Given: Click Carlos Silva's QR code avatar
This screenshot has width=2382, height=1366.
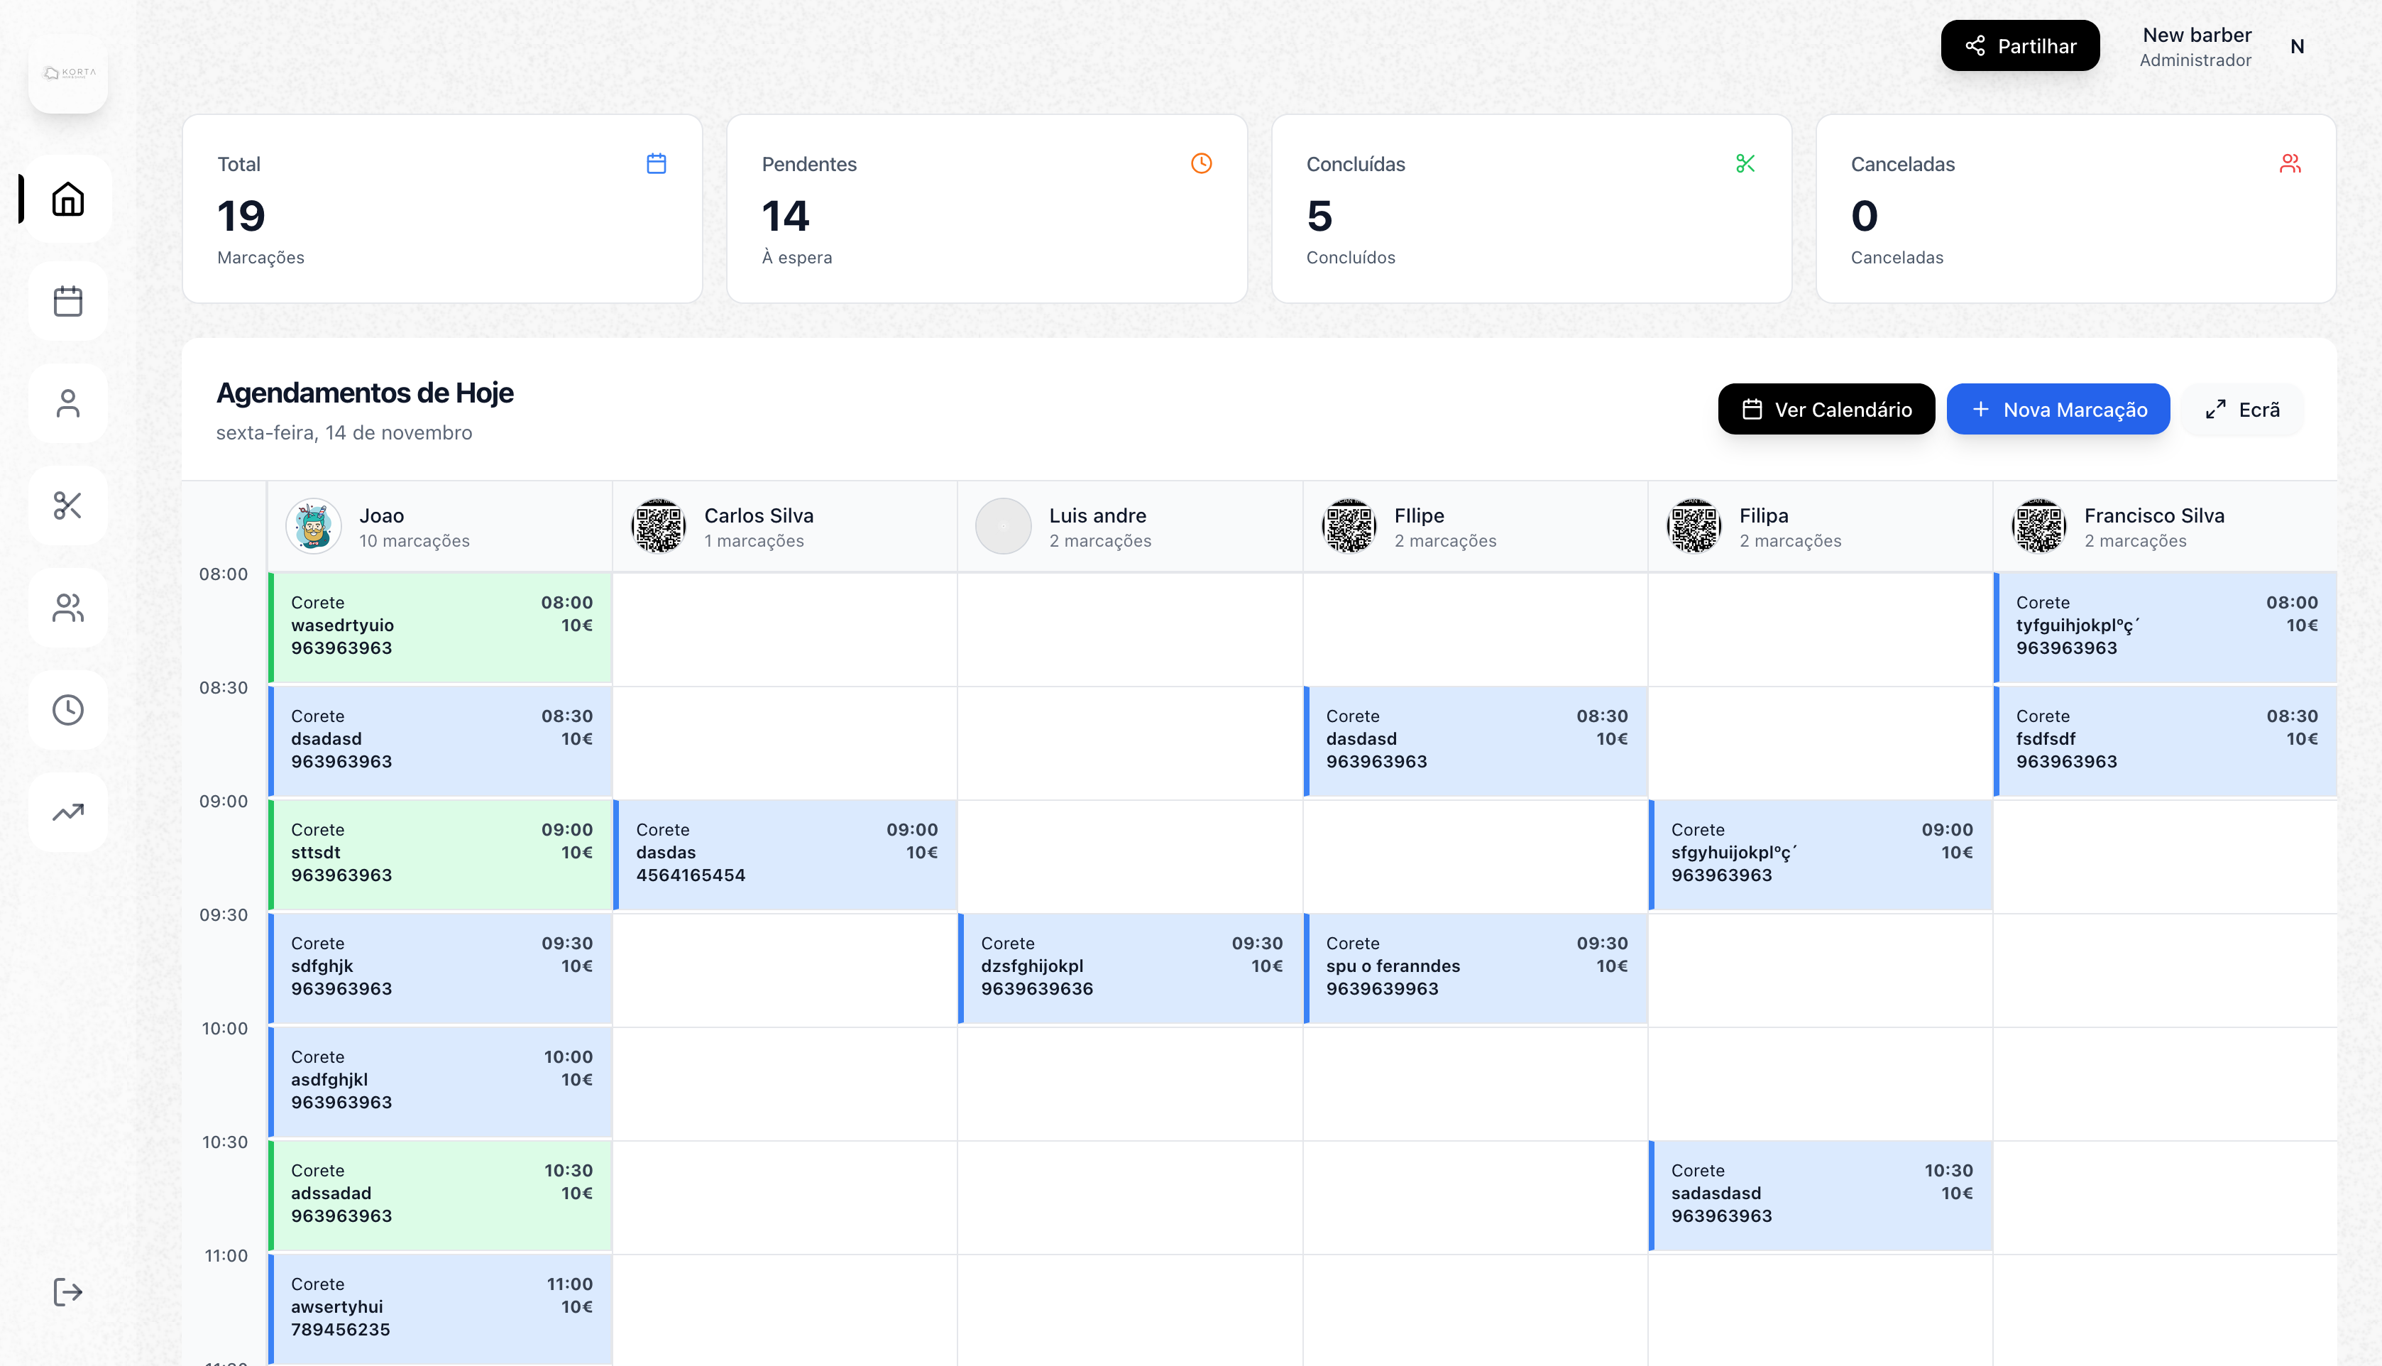Looking at the screenshot, I should point(659,526).
